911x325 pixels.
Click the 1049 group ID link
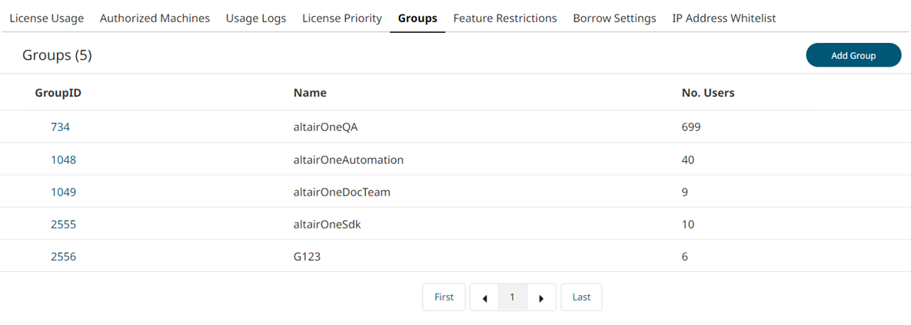[x=63, y=192]
